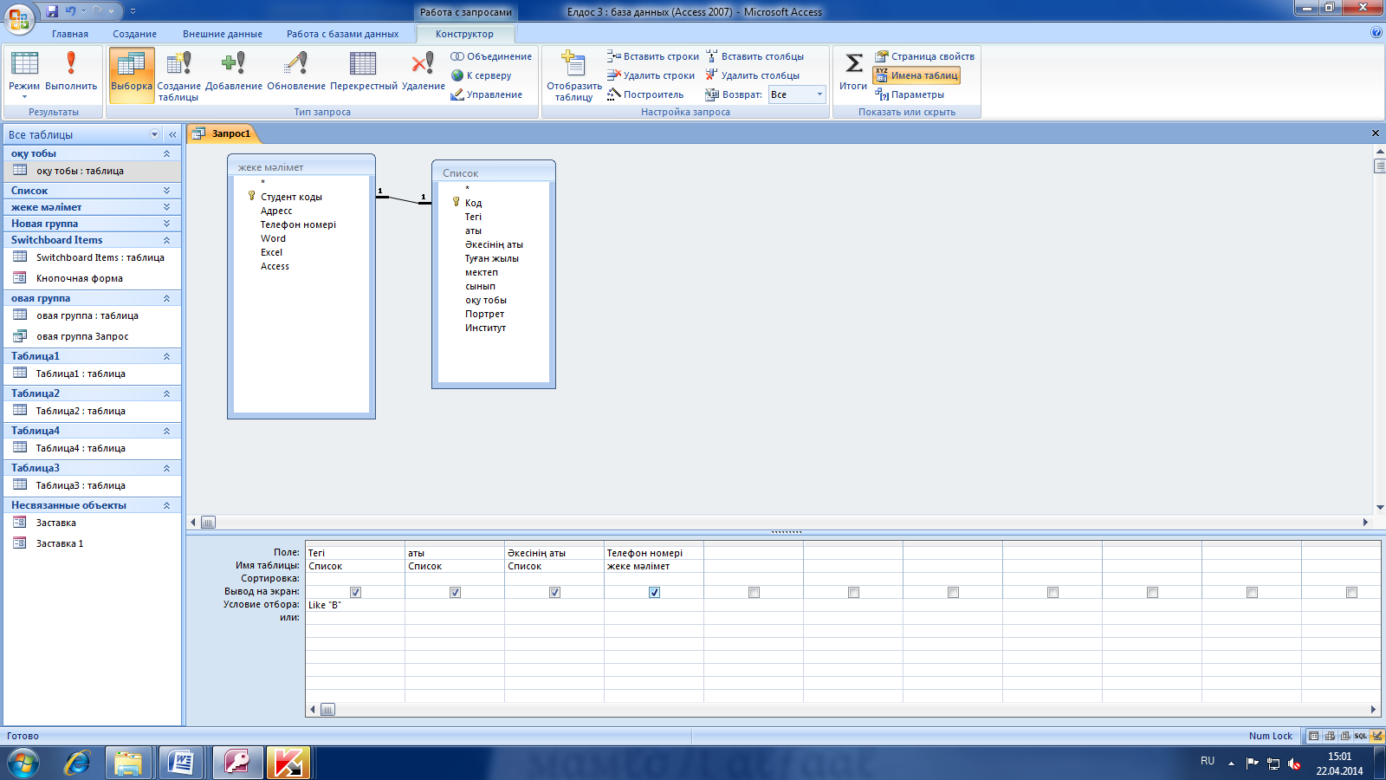Viewport: 1386px width, 780px height.
Task: Click Вставить столбцы
Action: [755, 56]
